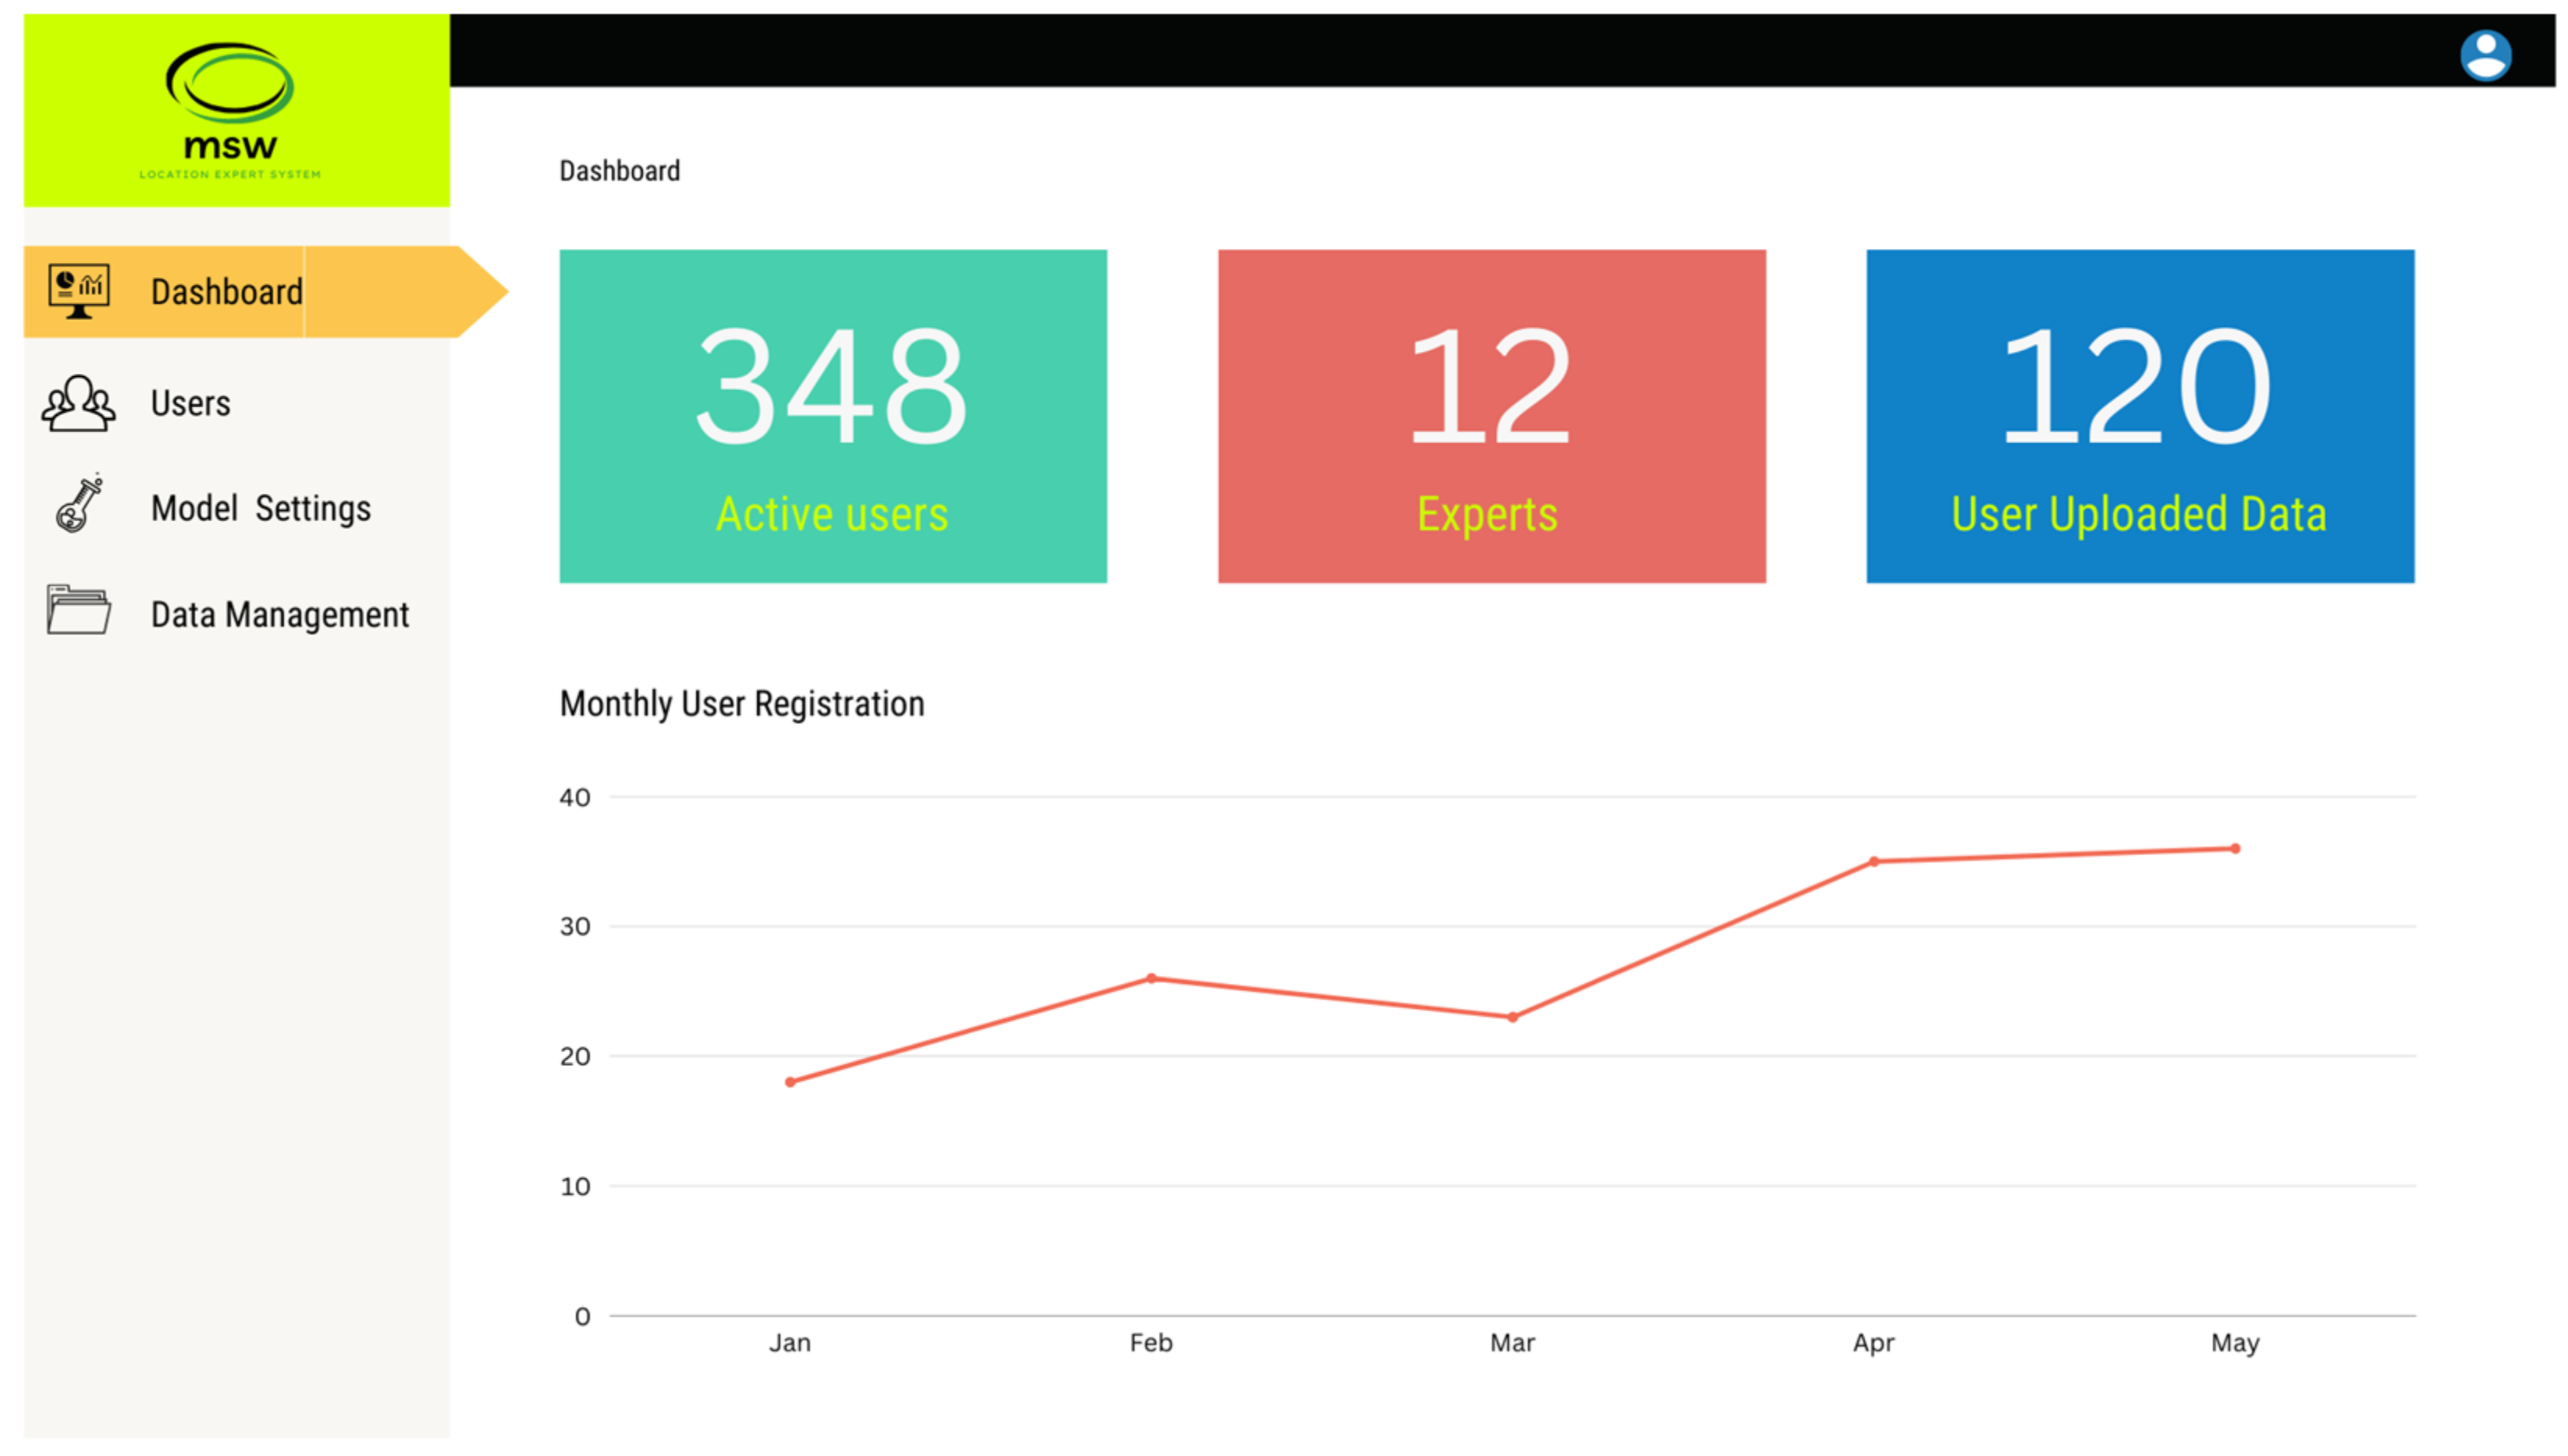Open the Dashboard menu item
The width and height of the screenshot is (2568, 1456).
pos(227,292)
